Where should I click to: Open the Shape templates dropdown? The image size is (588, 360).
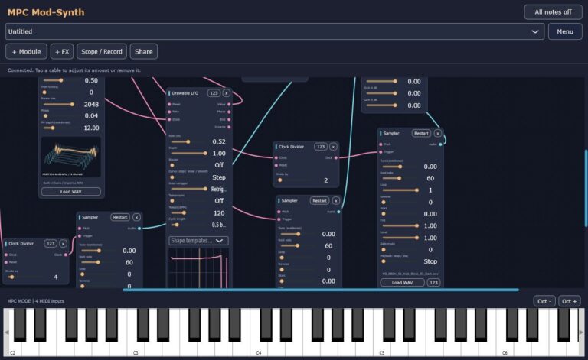[198, 241]
